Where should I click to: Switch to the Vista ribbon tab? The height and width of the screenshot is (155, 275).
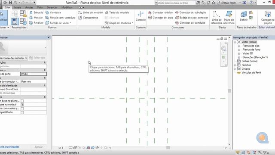(x=40, y=7)
